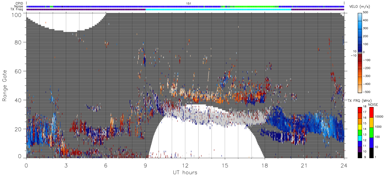Click the 500 tick on velocity colorbar
Image resolution: width=387 pixels, height=179 pixels.
[x=366, y=12]
